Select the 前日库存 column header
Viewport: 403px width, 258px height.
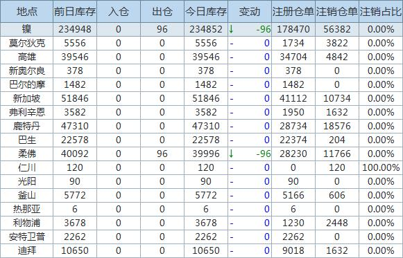pos(75,12)
